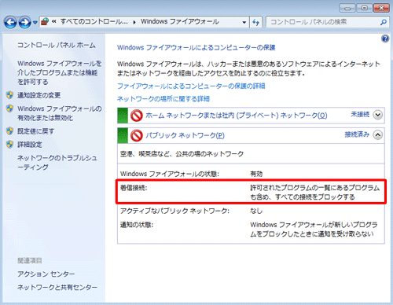Viewport: 393px width, 305px height.
Task: Maximize the firewall window
Action: 365,8
